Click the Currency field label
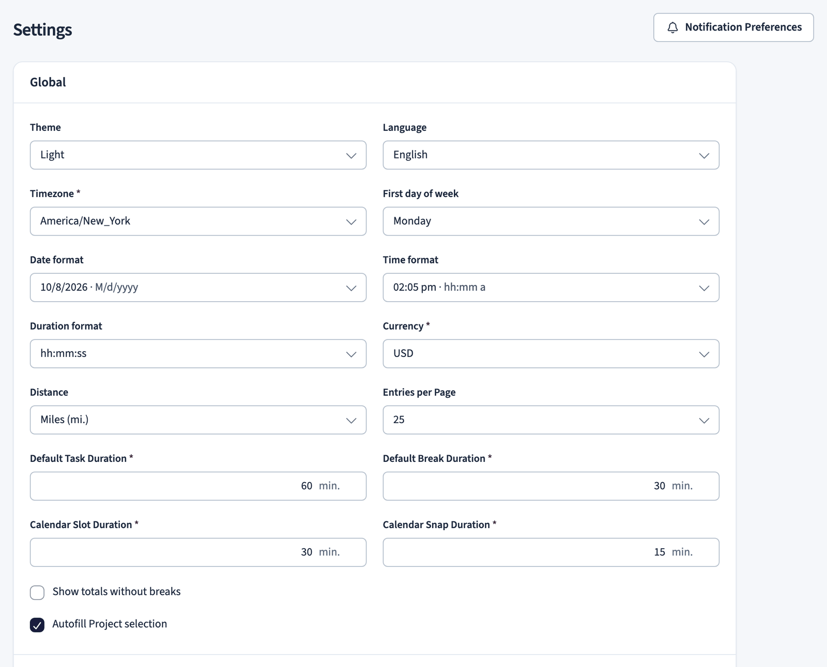 pyautogui.click(x=406, y=326)
